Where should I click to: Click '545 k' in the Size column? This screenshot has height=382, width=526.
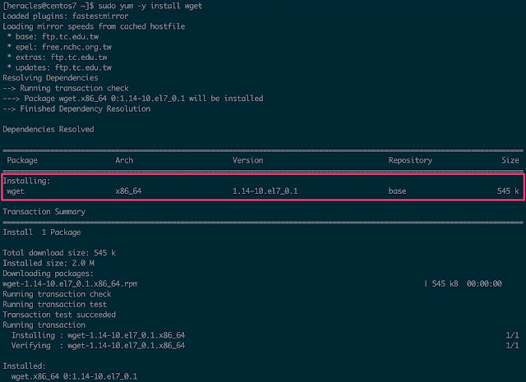pyautogui.click(x=508, y=191)
